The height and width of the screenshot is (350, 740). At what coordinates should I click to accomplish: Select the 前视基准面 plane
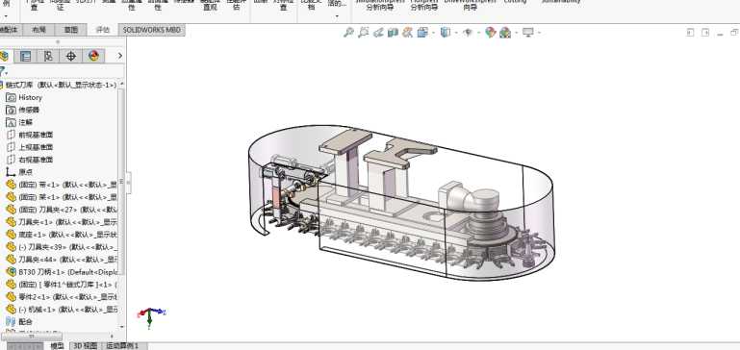[29, 135]
